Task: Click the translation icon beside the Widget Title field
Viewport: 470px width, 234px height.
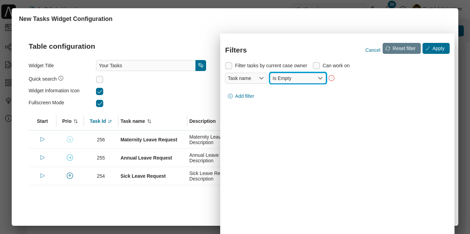Action: tap(201, 66)
